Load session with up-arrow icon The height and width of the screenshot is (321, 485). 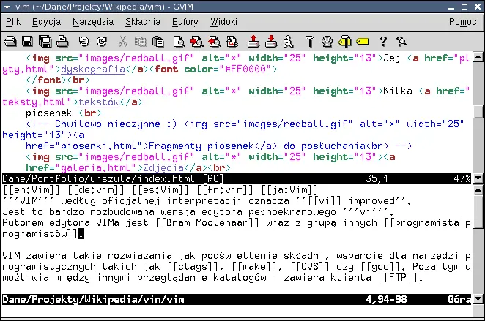pos(253,41)
